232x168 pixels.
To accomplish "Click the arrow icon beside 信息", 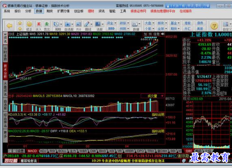I will (x=163, y=34).
